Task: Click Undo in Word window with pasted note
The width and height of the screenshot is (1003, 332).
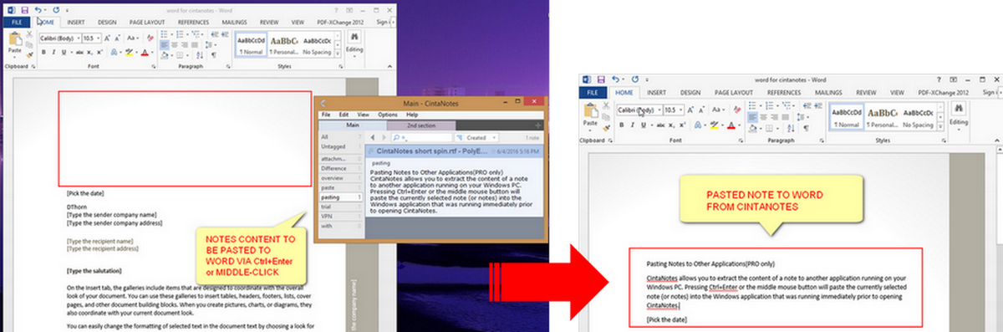Action: tap(615, 80)
